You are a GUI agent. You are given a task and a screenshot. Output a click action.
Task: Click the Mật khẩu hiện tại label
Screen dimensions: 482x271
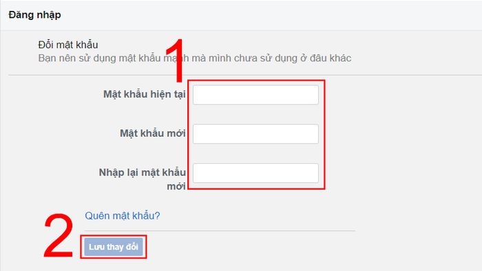(145, 94)
